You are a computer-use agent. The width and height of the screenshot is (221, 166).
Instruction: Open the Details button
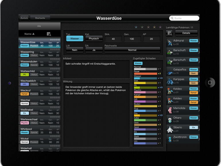(x=186, y=33)
